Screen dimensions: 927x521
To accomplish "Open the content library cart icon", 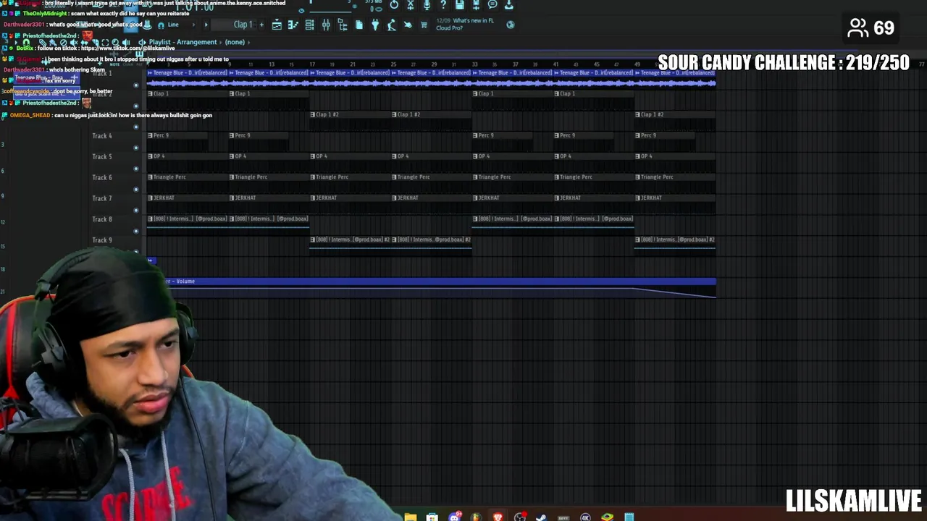I will (x=424, y=25).
